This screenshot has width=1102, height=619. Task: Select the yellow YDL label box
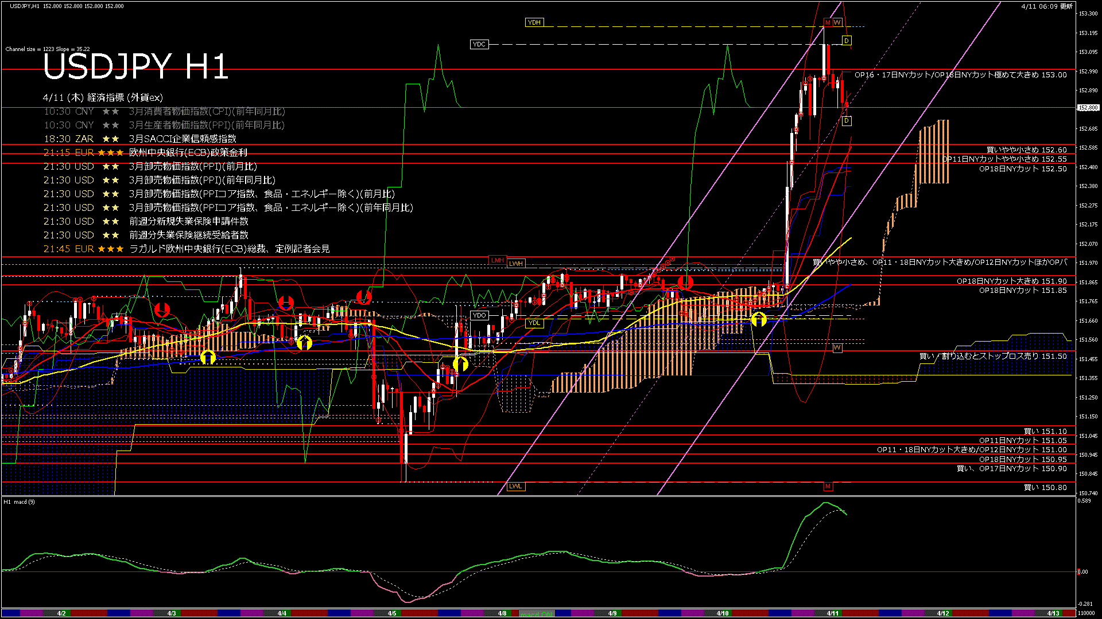(534, 323)
